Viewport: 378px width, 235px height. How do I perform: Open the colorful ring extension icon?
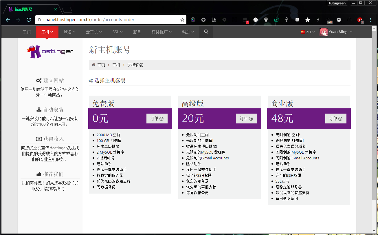[x=193, y=20]
